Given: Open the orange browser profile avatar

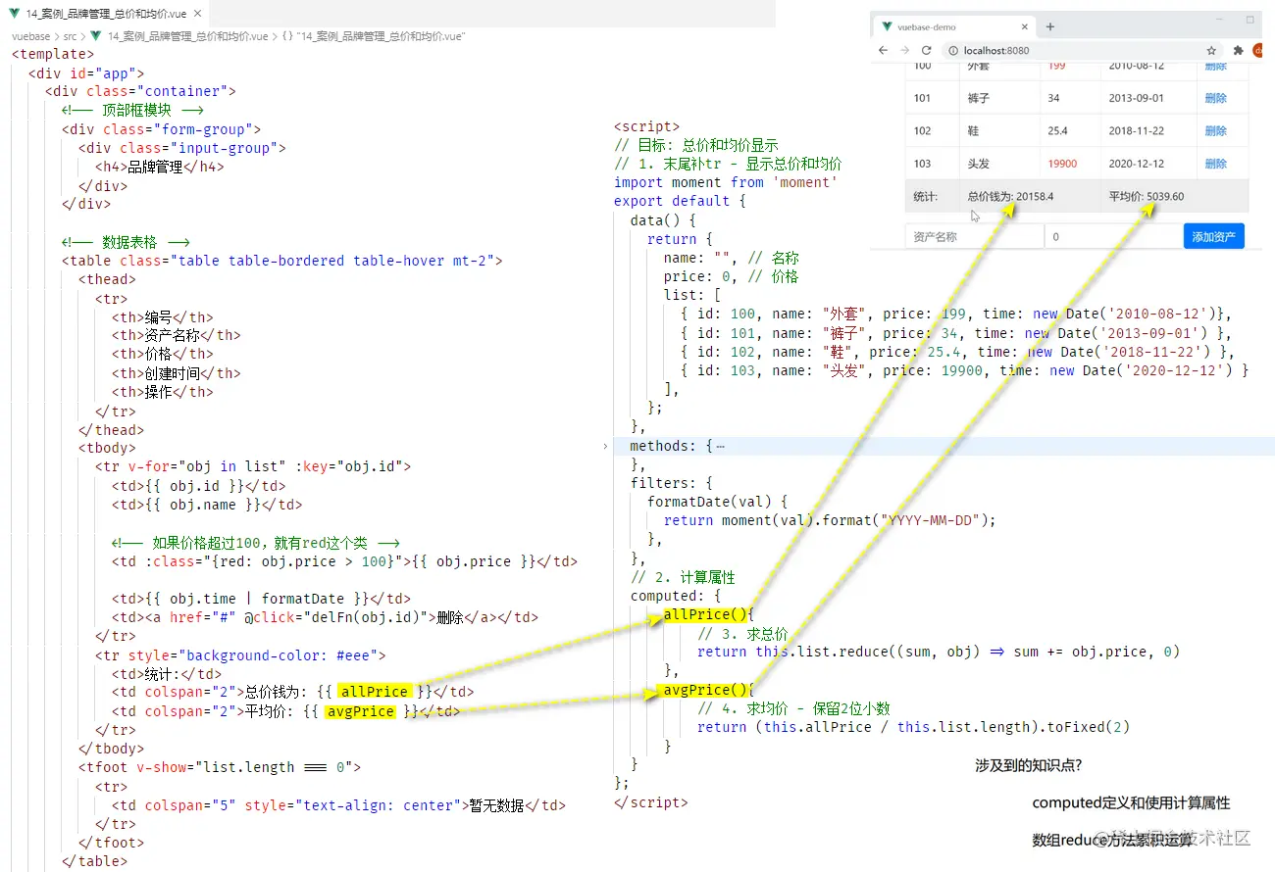Looking at the screenshot, I should pyautogui.click(x=1257, y=50).
